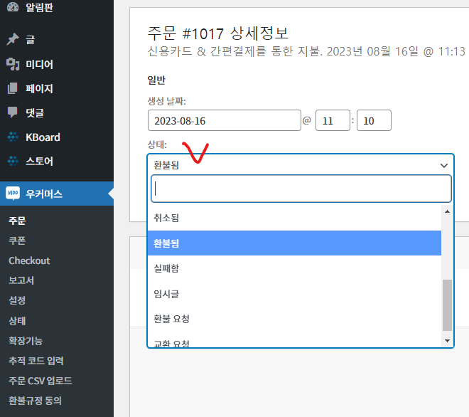Viewport: 469px width, 417px height.
Task: Click the 페이지 pages icon
Action: point(13,88)
